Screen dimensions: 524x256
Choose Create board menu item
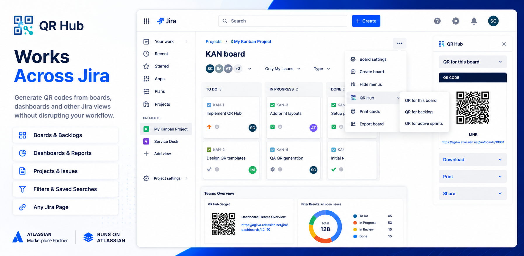point(375,72)
